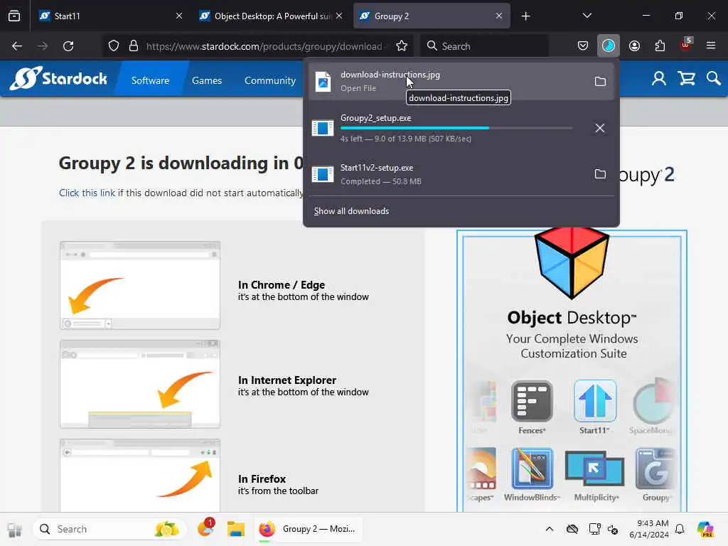Close the Start11 tab
Image resolution: width=728 pixels, height=546 pixels.
pyautogui.click(x=179, y=16)
